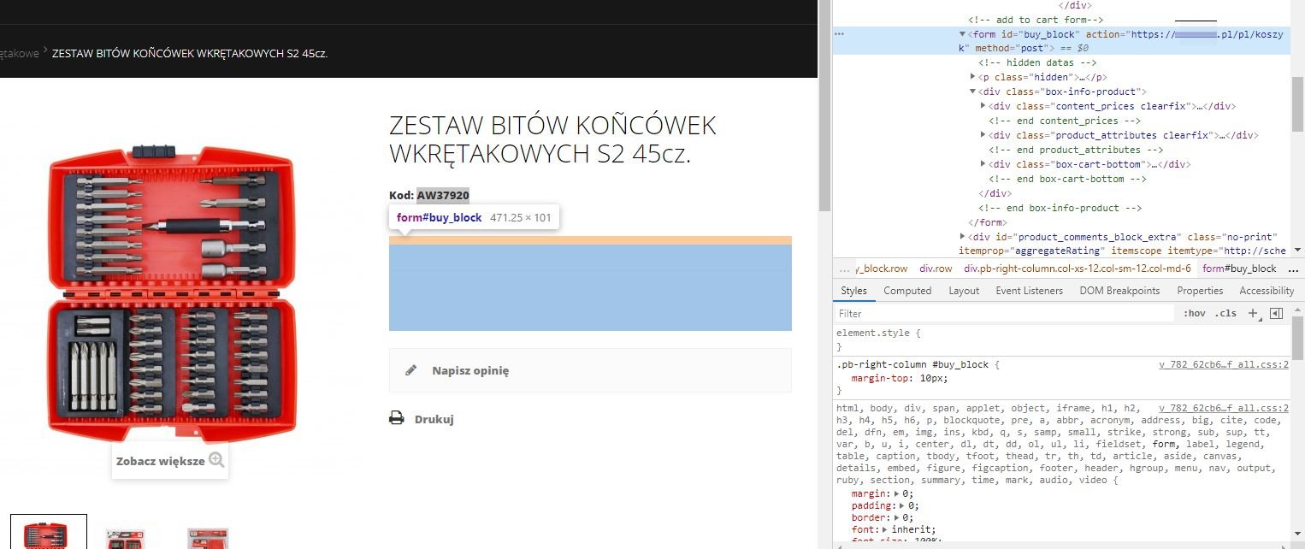This screenshot has width=1305, height=549.
Task: Toggle the .cls class editor
Action: coord(1225,313)
